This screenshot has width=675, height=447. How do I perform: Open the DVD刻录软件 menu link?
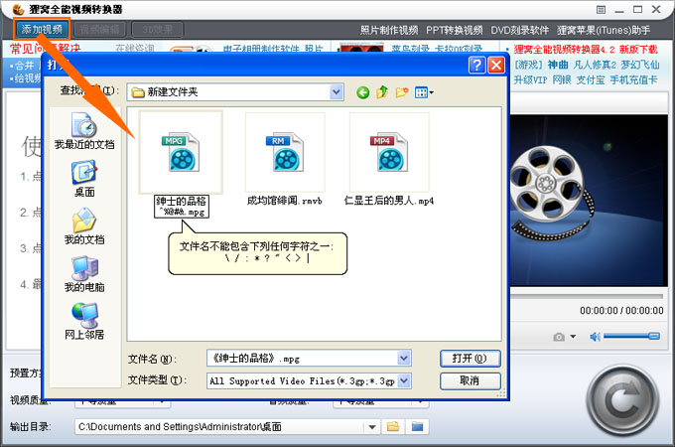point(519,30)
